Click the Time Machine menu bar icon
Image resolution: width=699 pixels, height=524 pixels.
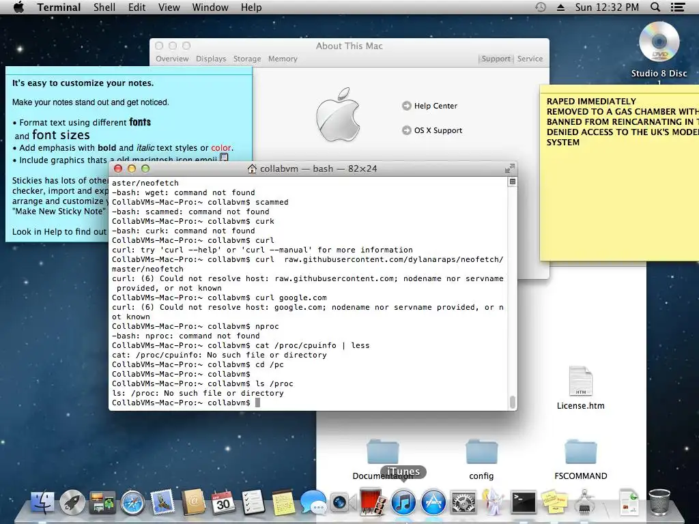pyautogui.click(x=541, y=7)
